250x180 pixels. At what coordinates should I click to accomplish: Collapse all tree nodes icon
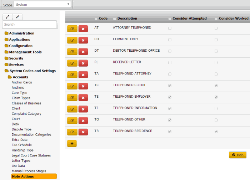[x=17, y=17]
